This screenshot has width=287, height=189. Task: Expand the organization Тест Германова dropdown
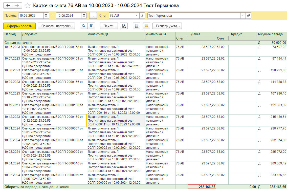pyautogui.click(x=243, y=15)
